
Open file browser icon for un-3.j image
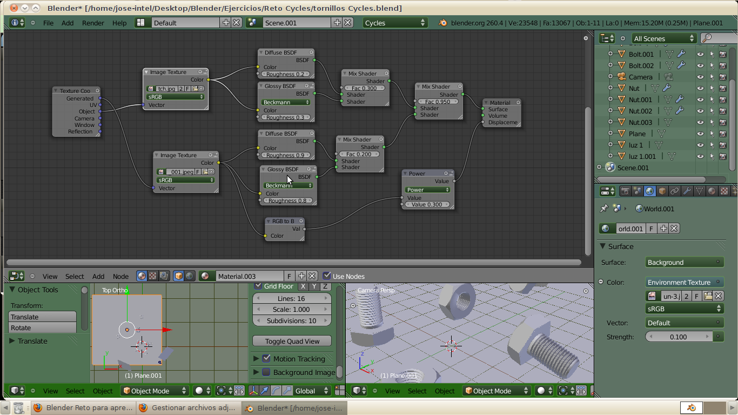pos(708,296)
